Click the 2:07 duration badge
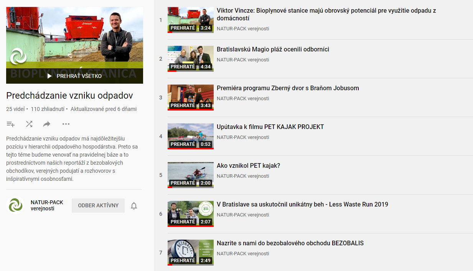Image resolution: width=473 pixels, height=271 pixels. coord(206,222)
